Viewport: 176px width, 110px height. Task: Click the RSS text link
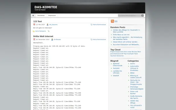pos(116,21)
